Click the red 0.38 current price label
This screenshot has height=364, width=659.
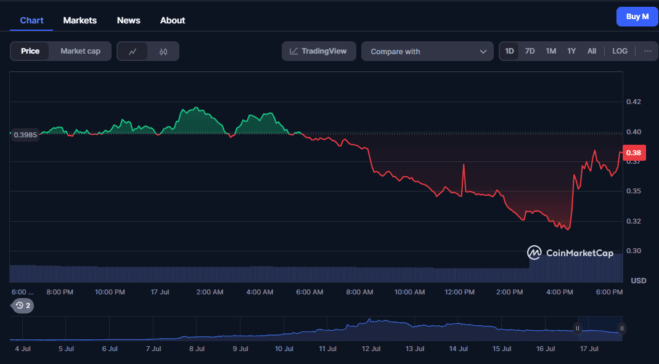pos(633,153)
